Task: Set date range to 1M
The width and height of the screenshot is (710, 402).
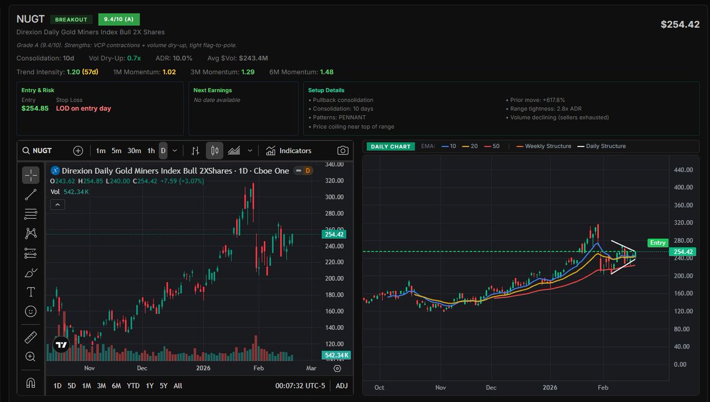Action: click(x=86, y=385)
